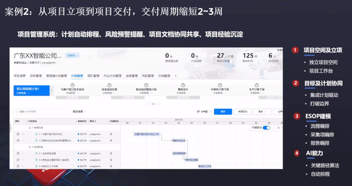Click the 将技术协议交 Gantt bar
This screenshot has height=186, width=352.
[179, 140]
